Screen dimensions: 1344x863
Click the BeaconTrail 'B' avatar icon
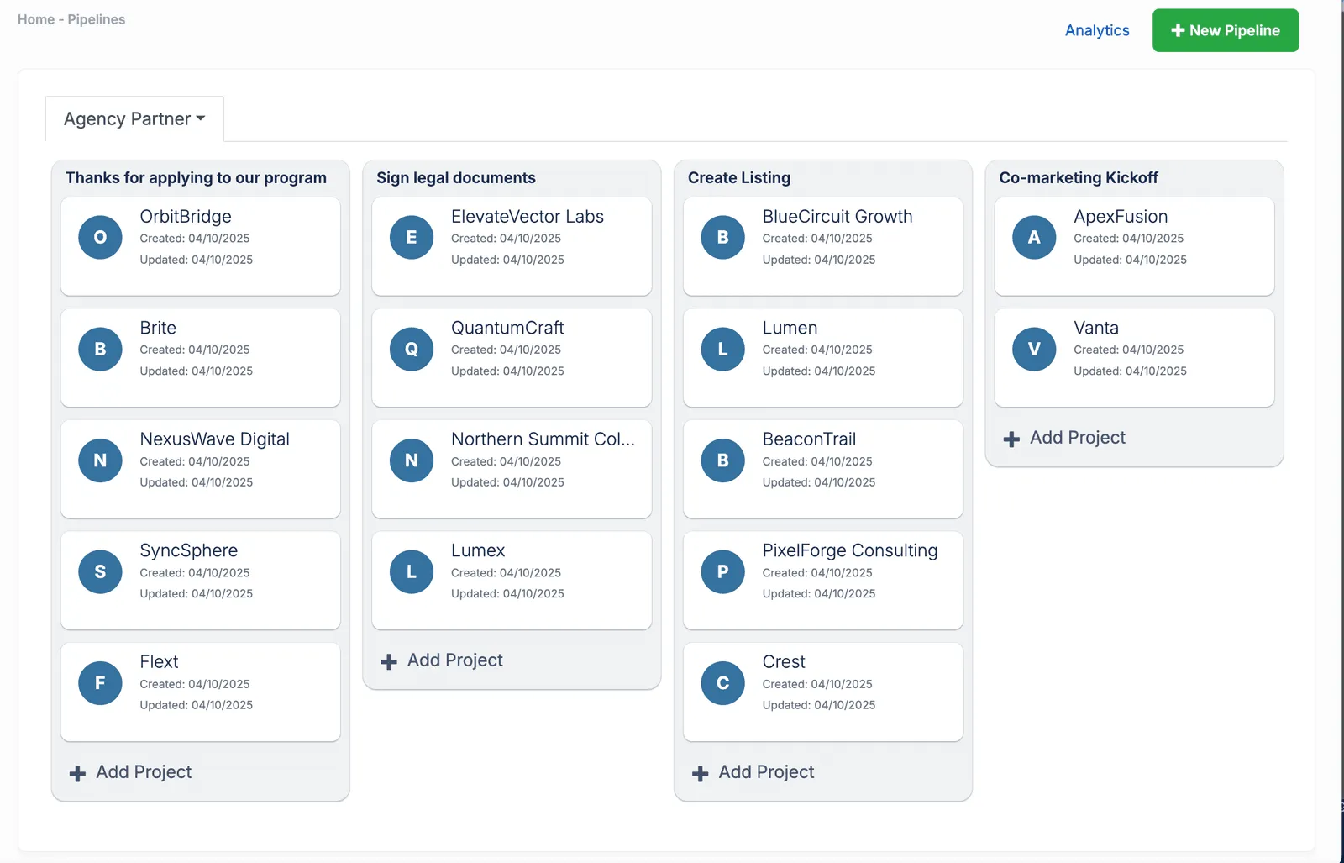click(723, 460)
